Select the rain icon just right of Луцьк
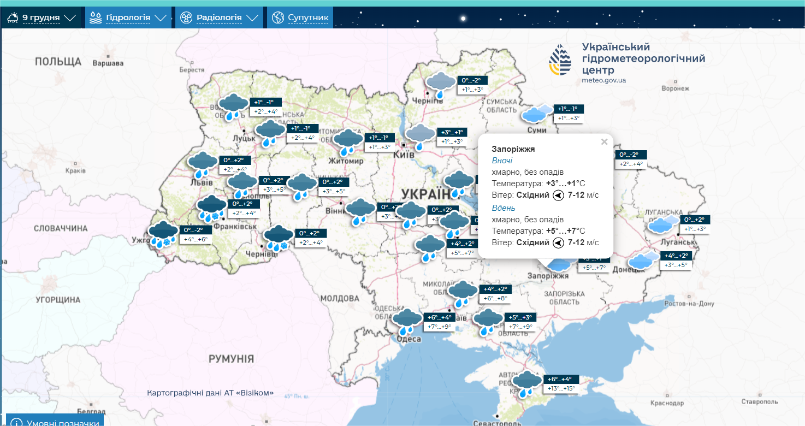Screen dimensions: 805x426 click(270, 133)
